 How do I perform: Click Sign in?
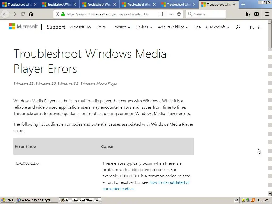[x=255, y=27]
